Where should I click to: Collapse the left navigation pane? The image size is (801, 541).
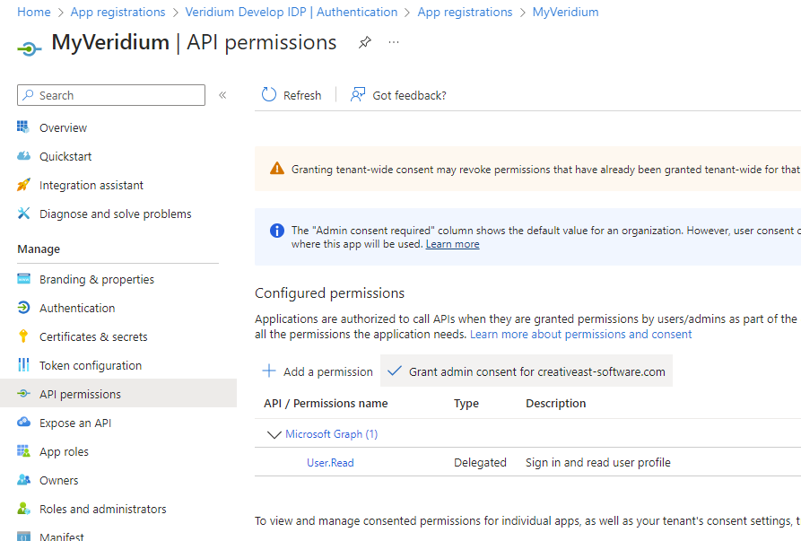(222, 94)
